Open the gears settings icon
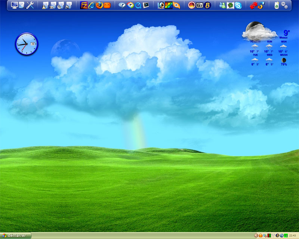This screenshot has height=239, width=299. click(x=284, y=5)
